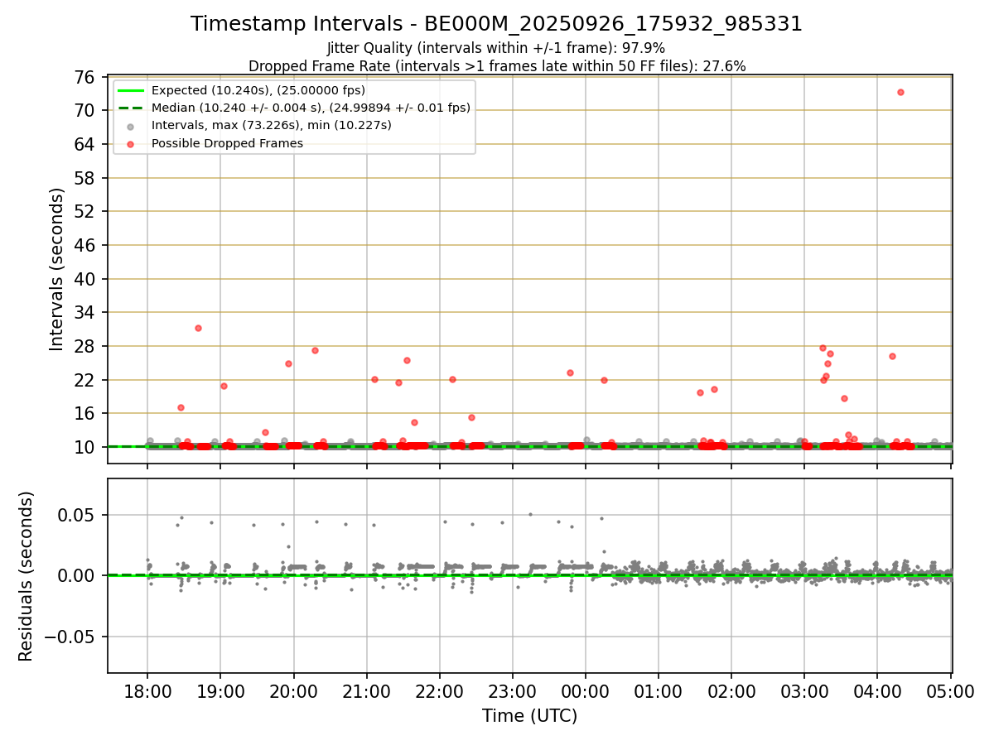Click the dashed dark green line sample in legend
Viewport: 994px width, 745px height.
[x=131, y=108]
